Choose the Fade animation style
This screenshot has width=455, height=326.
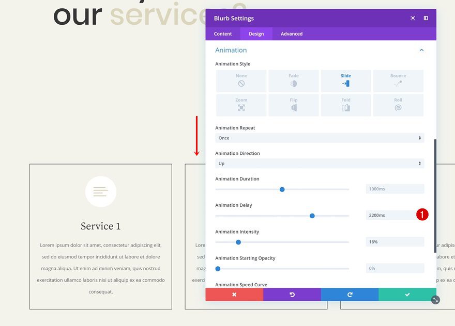(293, 81)
